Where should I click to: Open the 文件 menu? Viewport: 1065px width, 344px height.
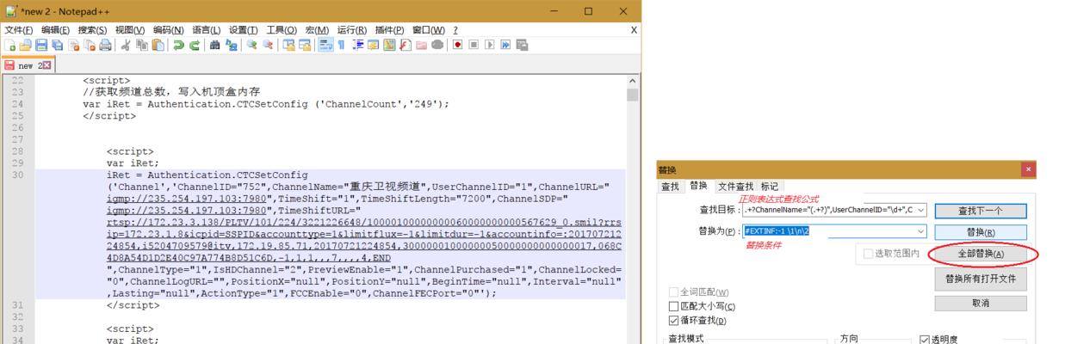(x=18, y=29)
